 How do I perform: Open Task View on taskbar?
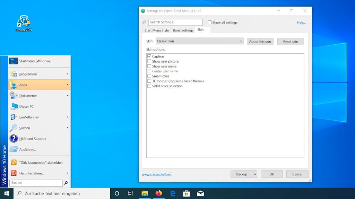tap(130, 193)
